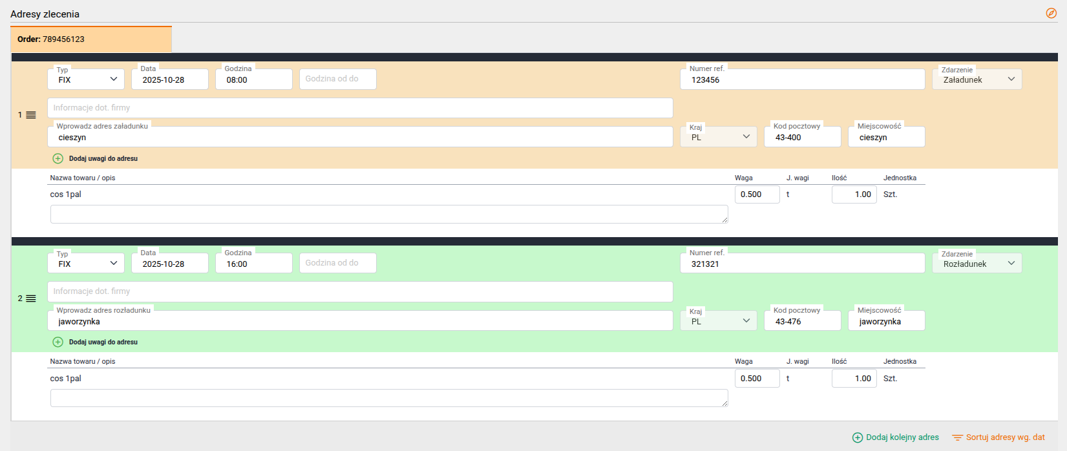Click drag handle icon for address 1

pos(31,115)
